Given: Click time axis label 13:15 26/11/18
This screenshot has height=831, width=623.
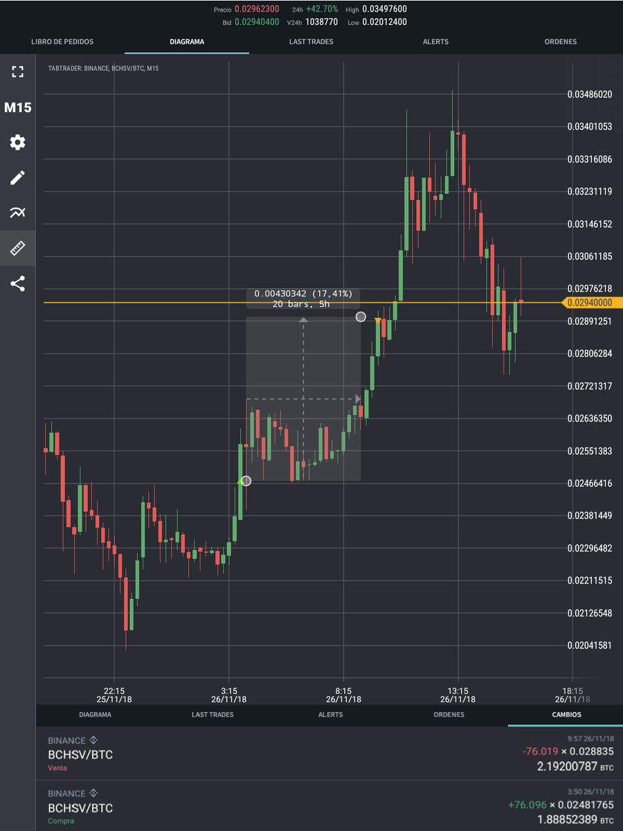Looking at the screenshot, I should [458, 695].
